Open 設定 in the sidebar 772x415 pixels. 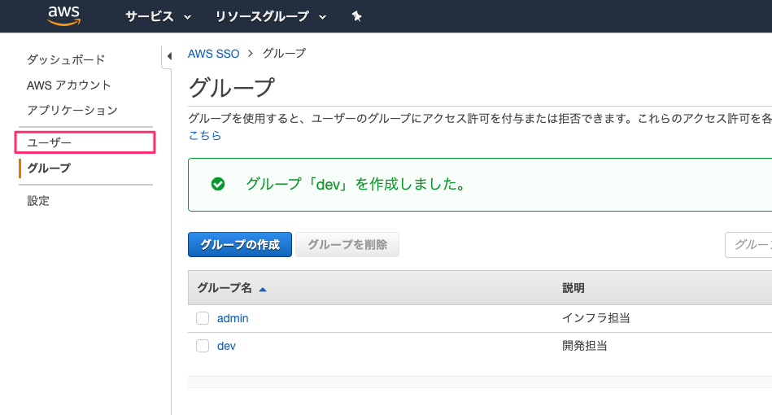[38, 201]
